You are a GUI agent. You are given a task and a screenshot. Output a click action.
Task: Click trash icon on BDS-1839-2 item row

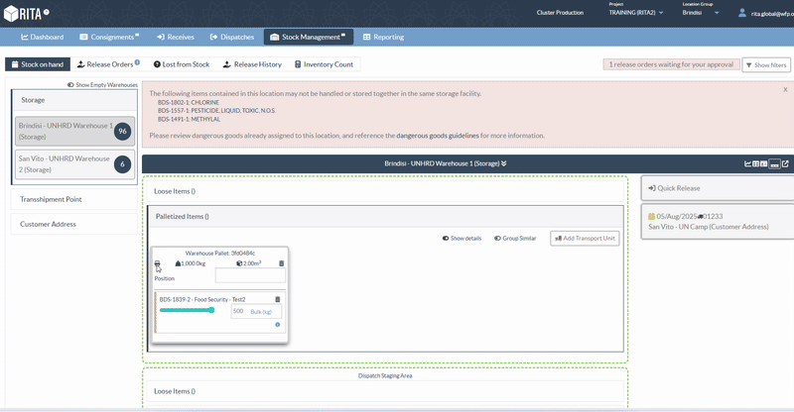pos(277,298)
